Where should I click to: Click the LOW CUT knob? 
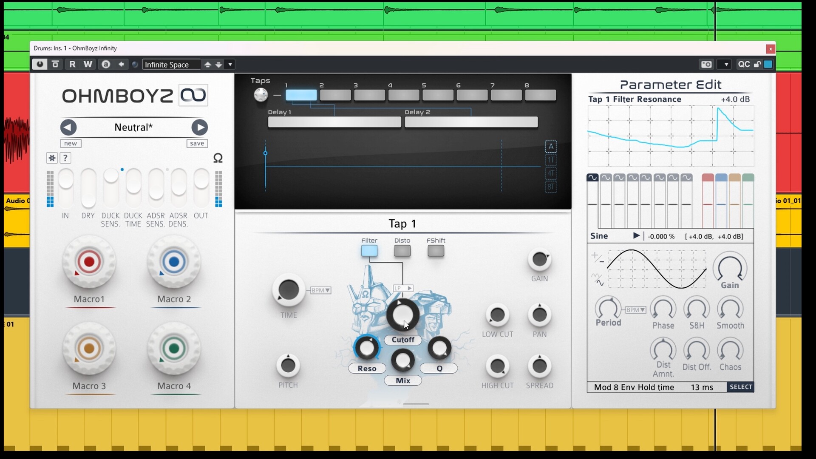[497, 315]
